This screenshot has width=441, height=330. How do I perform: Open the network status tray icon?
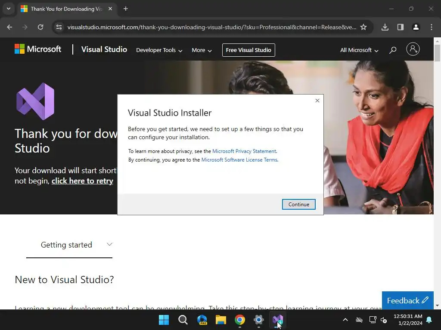coord(373,320)
